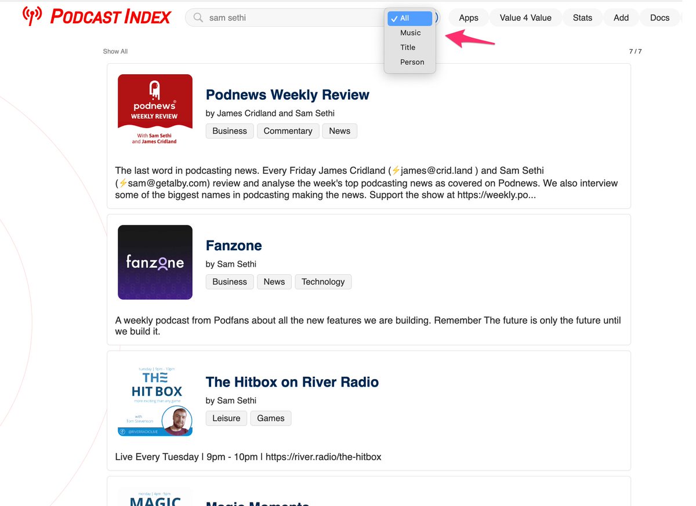The height and width of the screenshot is (506, 696).
Task: Open the Stats page
Action: pyautogui.click(x=582, y=17)
